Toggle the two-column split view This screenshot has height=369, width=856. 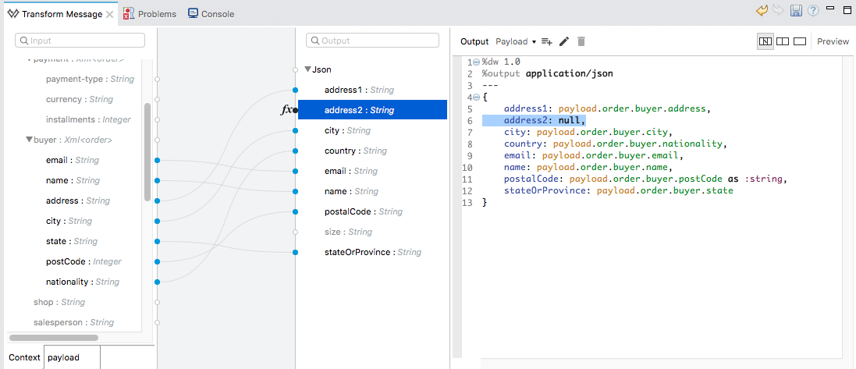783,41
